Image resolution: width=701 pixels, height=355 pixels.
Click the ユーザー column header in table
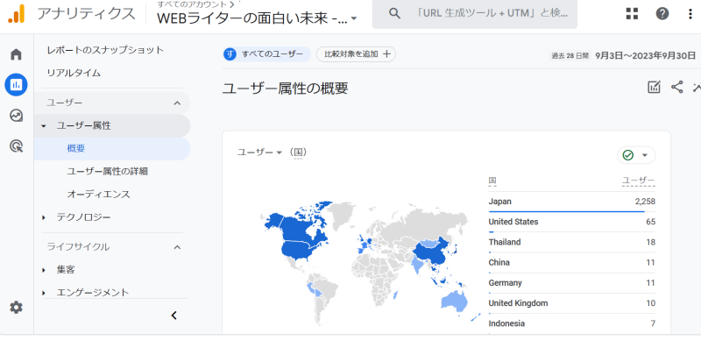pos(639,181)
